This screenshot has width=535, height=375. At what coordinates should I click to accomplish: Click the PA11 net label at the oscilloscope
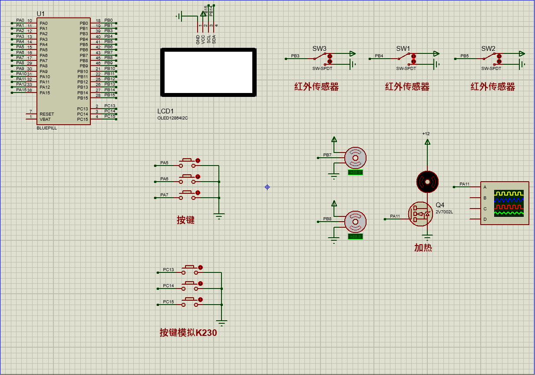click(x=465, y=184)
